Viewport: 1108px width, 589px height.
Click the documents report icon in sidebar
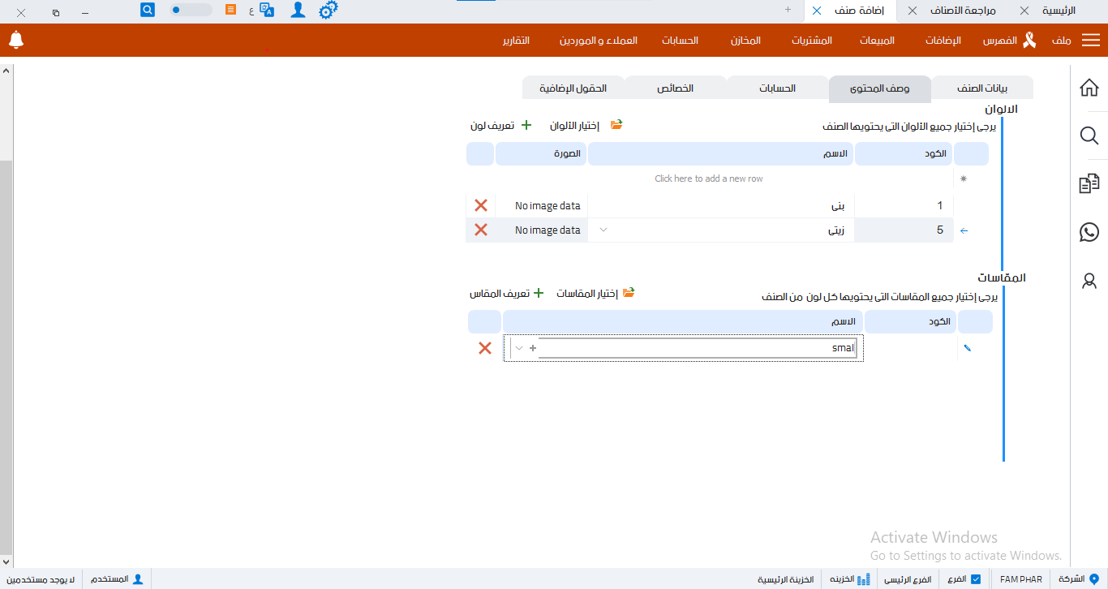(x=1089, y=184)
